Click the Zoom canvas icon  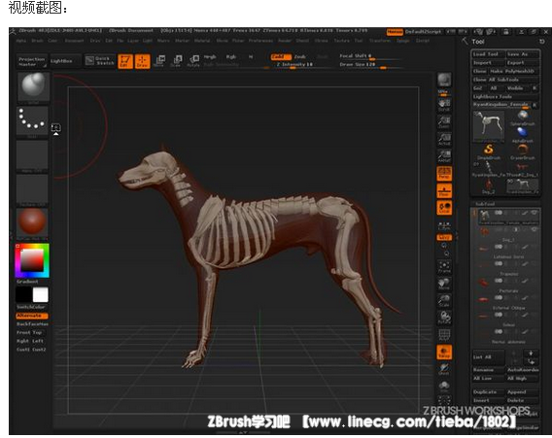pos(444,122)
